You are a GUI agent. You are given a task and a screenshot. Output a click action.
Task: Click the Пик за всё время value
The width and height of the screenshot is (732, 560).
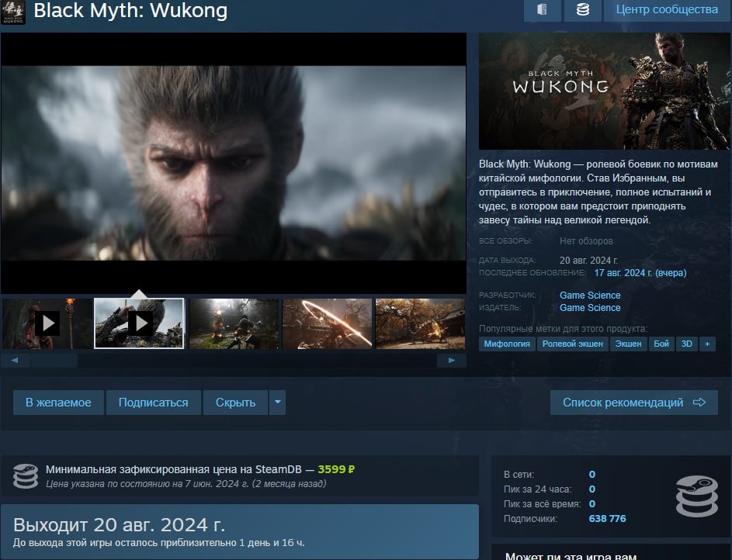tap(592, 504)
